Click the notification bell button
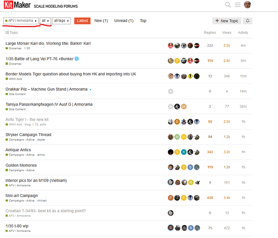 tap(248, 21)
